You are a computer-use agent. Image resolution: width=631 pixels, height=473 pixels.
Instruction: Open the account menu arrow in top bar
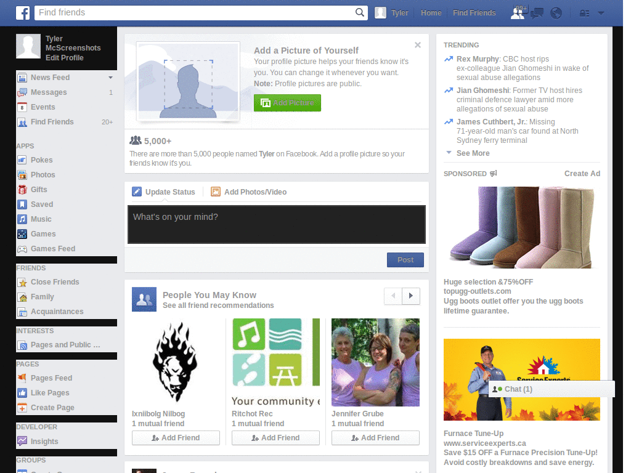click(601, 14)
